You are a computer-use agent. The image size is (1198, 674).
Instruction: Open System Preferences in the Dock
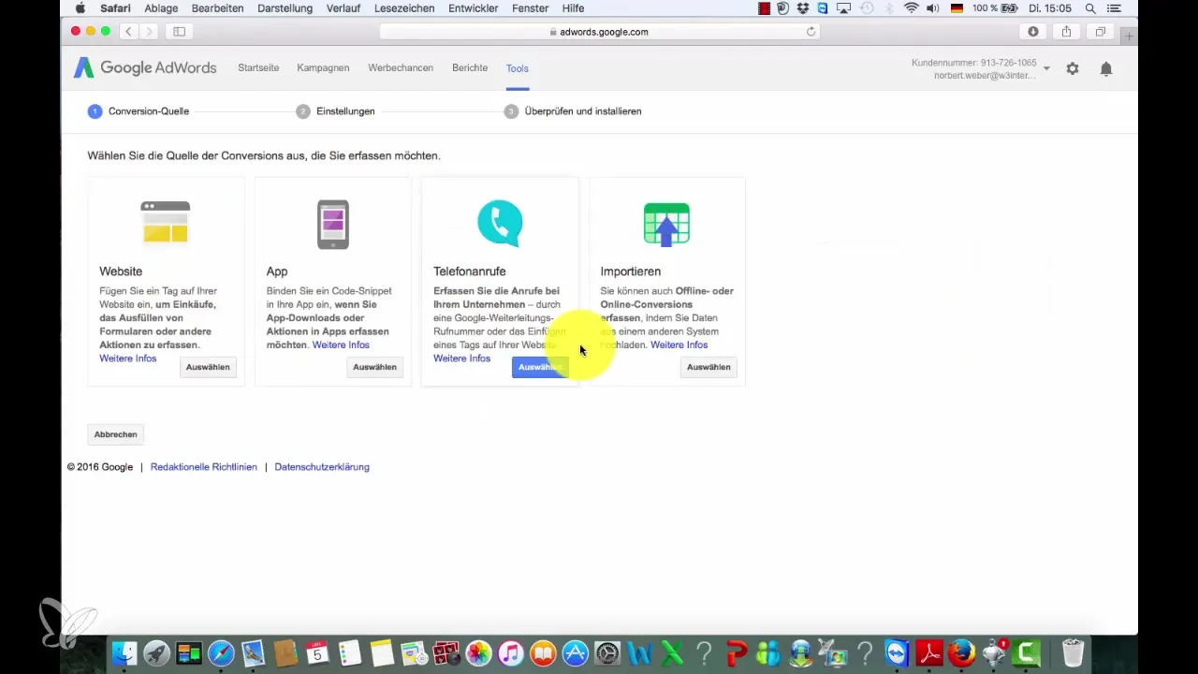point(607,653)
